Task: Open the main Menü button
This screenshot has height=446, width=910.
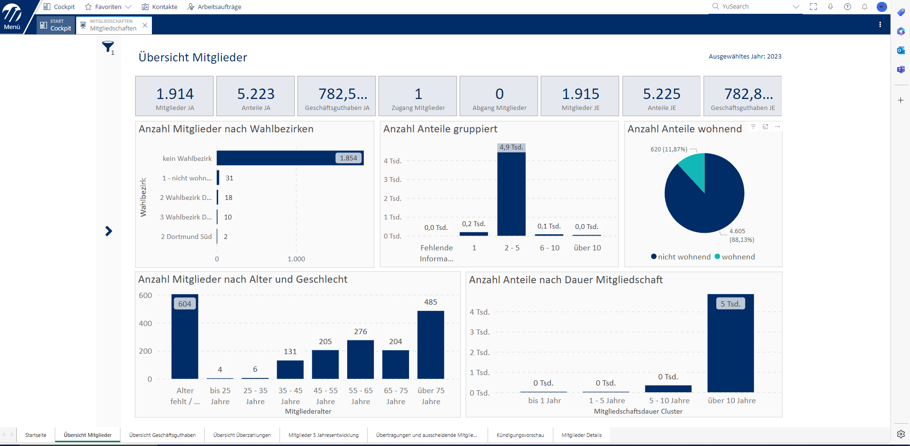Action: point(12,17)
